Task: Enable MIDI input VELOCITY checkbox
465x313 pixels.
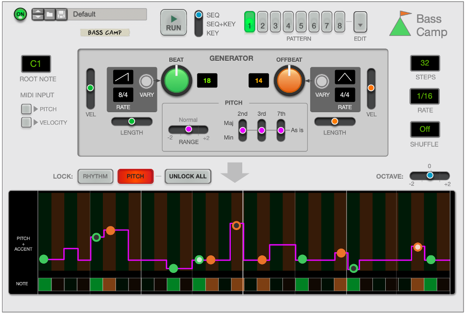Action: pos(26,122)
